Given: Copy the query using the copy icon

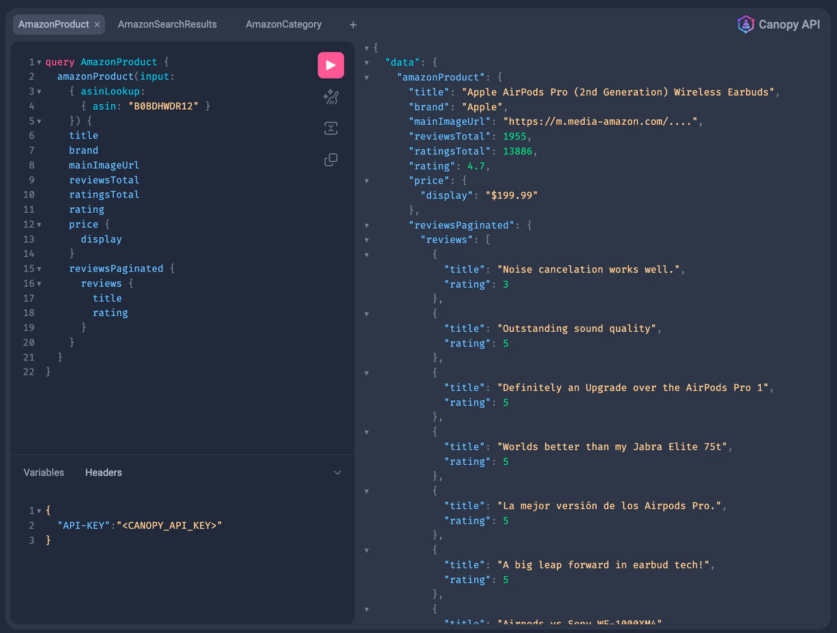Looking at the screenshot, I should (331, 159).
